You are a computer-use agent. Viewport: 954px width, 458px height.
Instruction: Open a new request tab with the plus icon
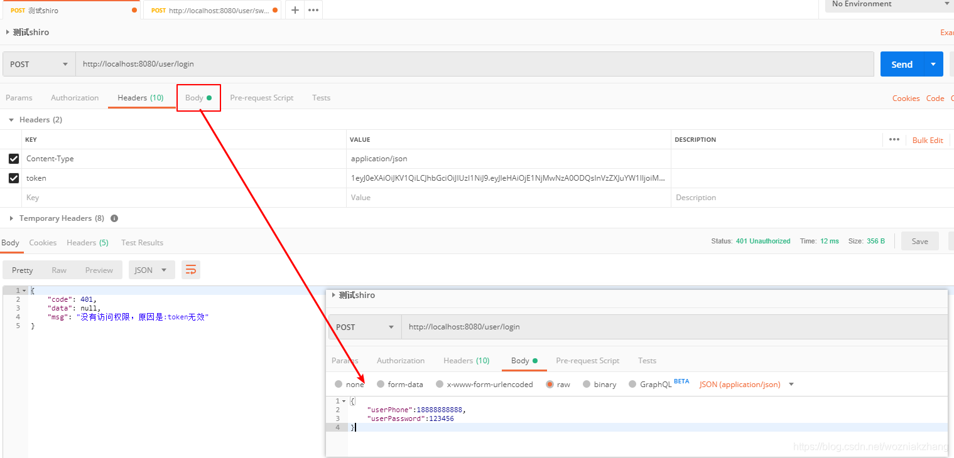coord(295,9)
